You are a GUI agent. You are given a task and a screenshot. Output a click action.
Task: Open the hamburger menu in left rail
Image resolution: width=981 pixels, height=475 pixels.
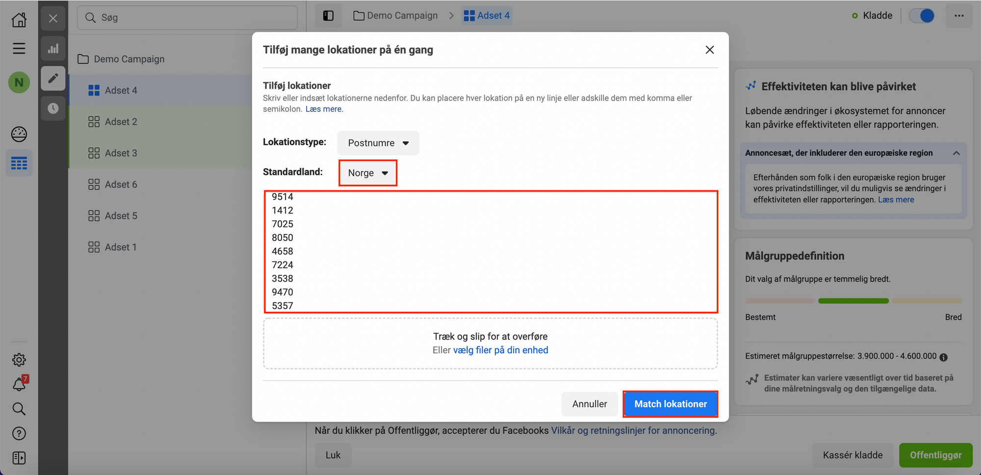[19, 48]
